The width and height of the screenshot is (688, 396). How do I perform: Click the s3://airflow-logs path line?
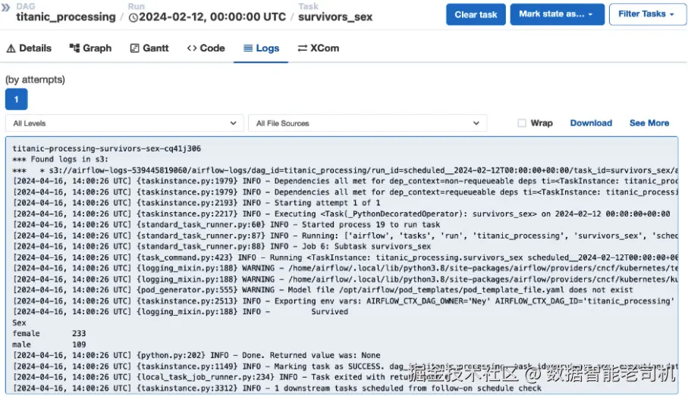[x=345, y=170]
